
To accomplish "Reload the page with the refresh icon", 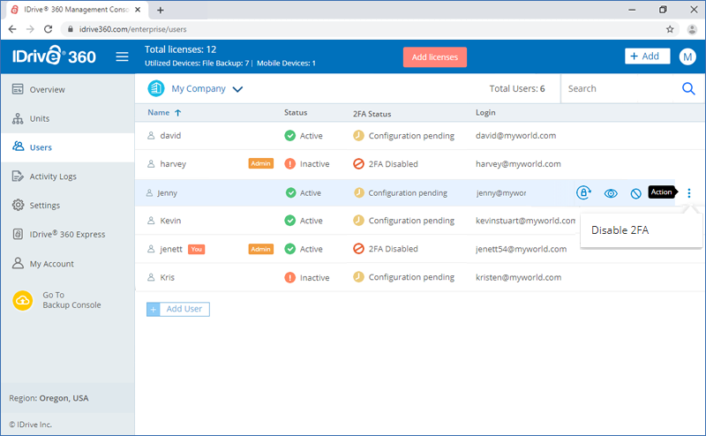I will 48,29.
